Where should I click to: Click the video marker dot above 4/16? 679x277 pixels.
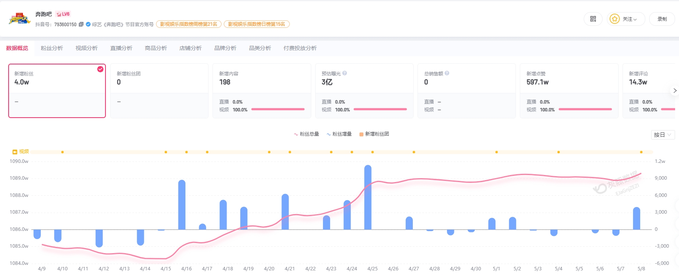click(x=187, y=152)
